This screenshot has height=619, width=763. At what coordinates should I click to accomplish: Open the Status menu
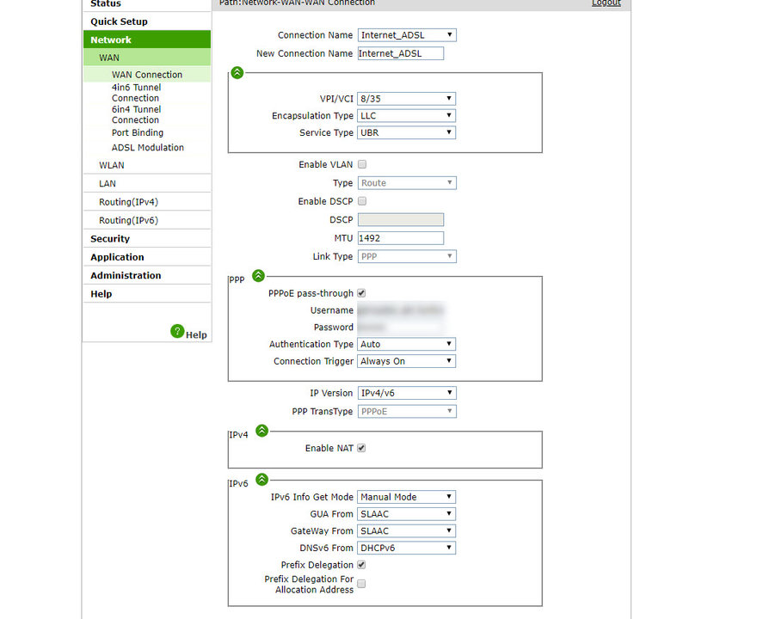click(x=147, y=4)
